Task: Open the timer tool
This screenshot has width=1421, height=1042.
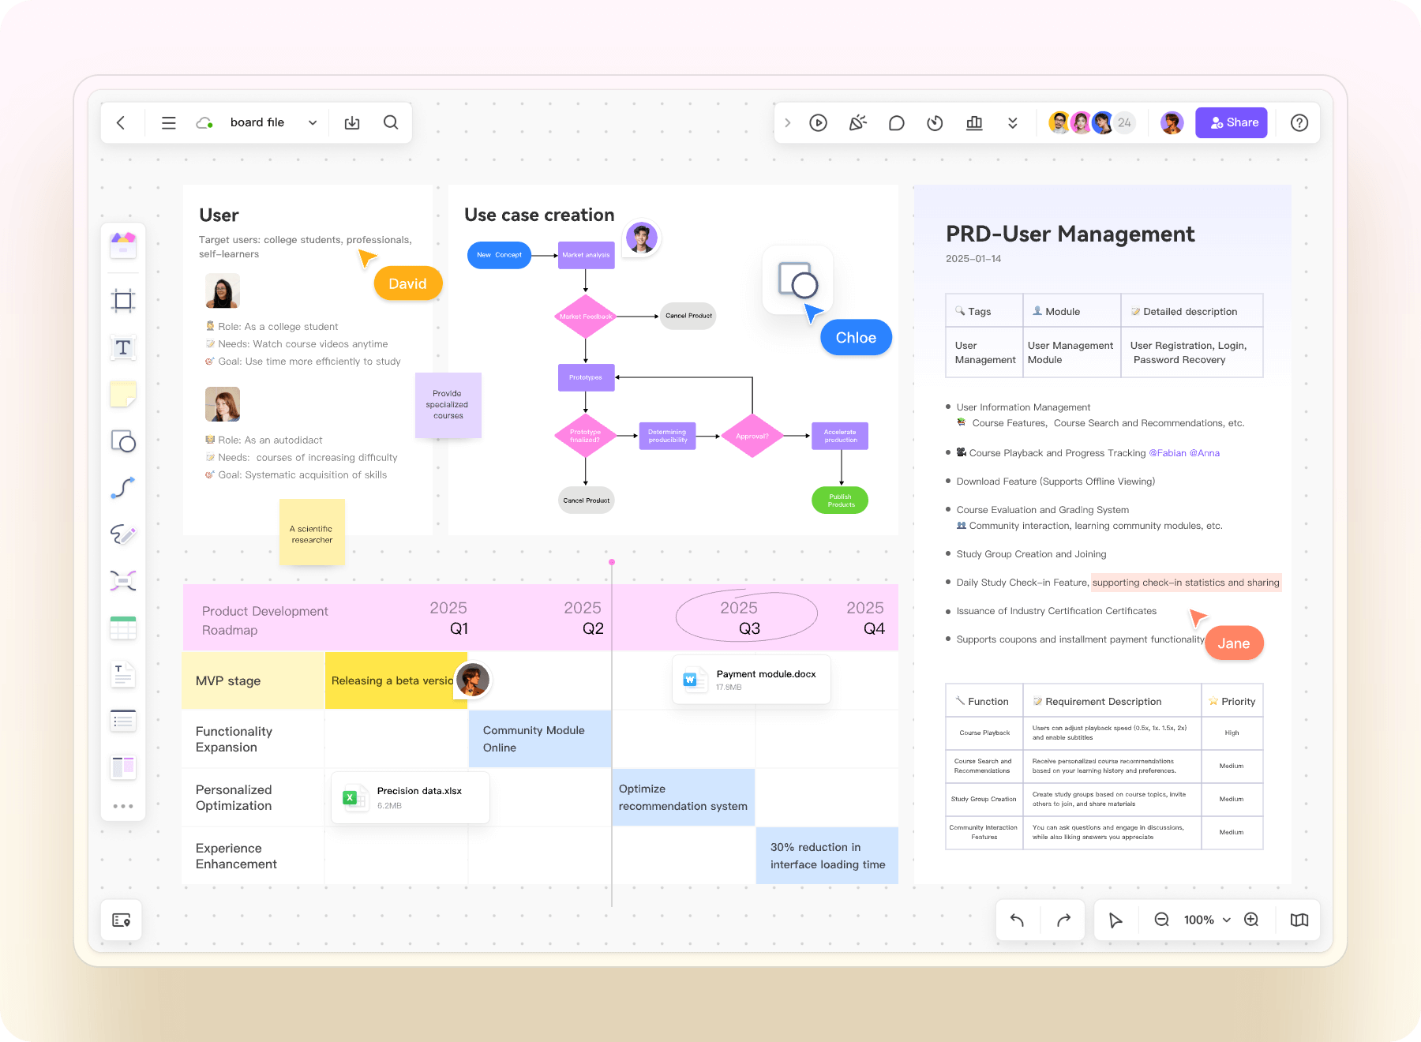Action: point(935,123)
